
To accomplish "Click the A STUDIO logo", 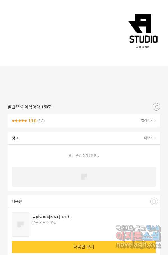I will tap(143, 31).
